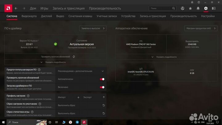Open Запись и трансляция in top navigation
Viewport: 222px width, 125px height.
tap(68, 8)
